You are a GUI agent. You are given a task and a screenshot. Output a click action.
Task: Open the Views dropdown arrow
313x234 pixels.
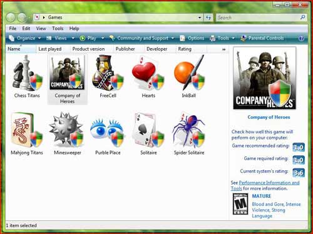pyautogui.click(x=73, y=38)
